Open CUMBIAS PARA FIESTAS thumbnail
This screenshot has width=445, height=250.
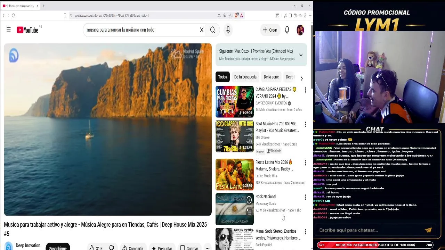pos(235,102)
